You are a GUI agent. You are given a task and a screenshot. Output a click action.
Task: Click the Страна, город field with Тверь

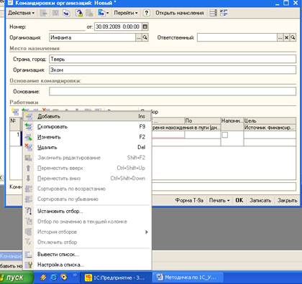pos(173,59)
